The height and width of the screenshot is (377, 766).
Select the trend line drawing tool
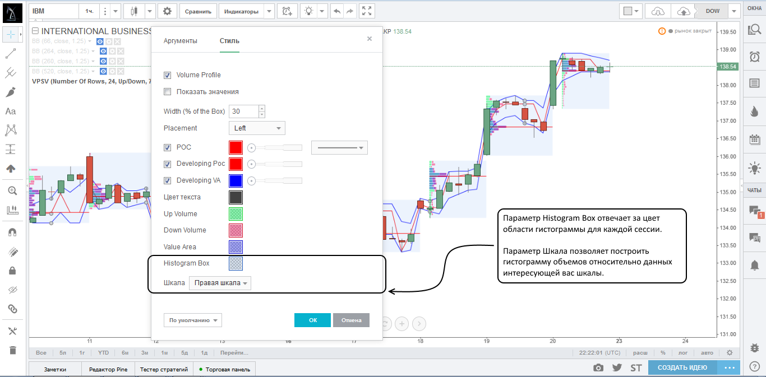tap(11, 54)
